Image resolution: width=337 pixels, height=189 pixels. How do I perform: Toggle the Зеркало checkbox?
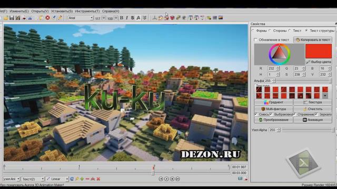pyautogui.click(x=316, y=114)
